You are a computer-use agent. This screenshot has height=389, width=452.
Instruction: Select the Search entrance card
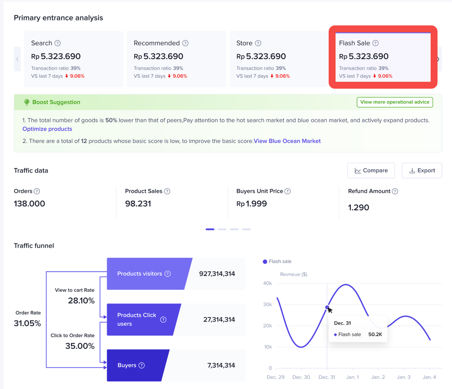73,59
